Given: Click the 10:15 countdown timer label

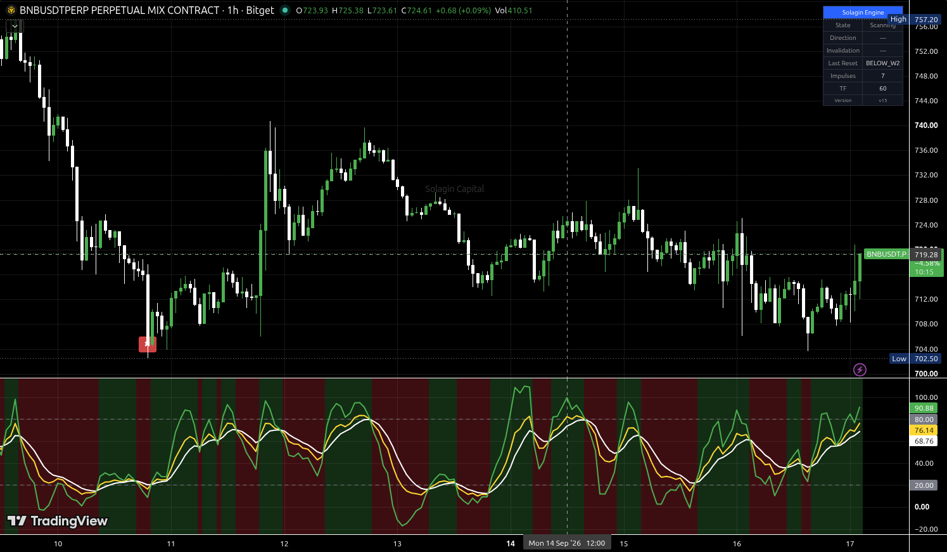Looking at the screenshot, I should (924, 272).
